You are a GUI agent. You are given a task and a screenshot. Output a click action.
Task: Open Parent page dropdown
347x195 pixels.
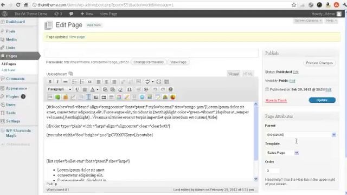(x=301, y=135)
